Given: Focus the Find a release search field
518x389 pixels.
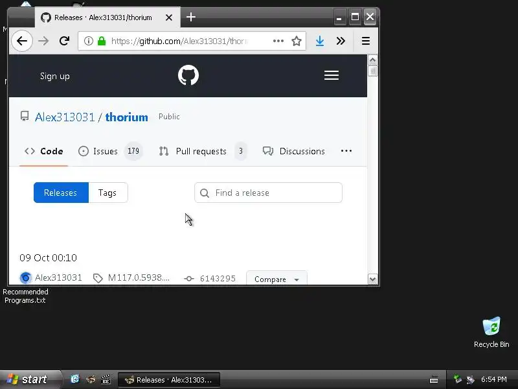Looking at the screenshot, I should click(268, 193).
